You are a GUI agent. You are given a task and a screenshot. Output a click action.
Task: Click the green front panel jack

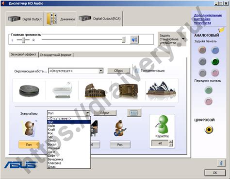pyautogui.click(x=209, y=90)
